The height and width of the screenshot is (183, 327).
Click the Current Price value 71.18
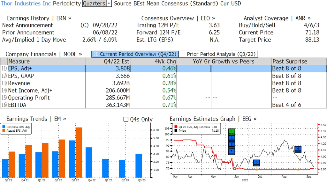pos(312,33)
